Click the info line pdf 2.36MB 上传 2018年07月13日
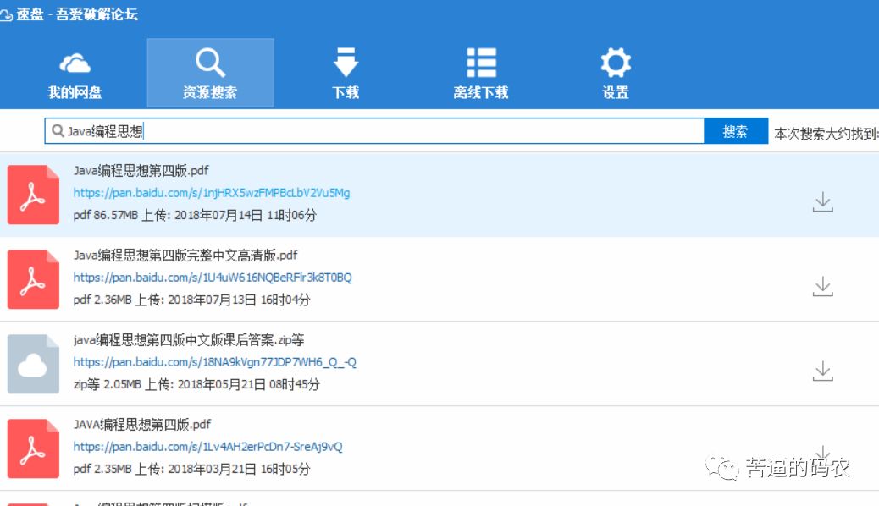 tap(191, 300)
